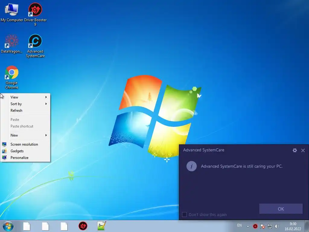
Task: Check the Don't show this again box
Action: [x=184, y=214]
